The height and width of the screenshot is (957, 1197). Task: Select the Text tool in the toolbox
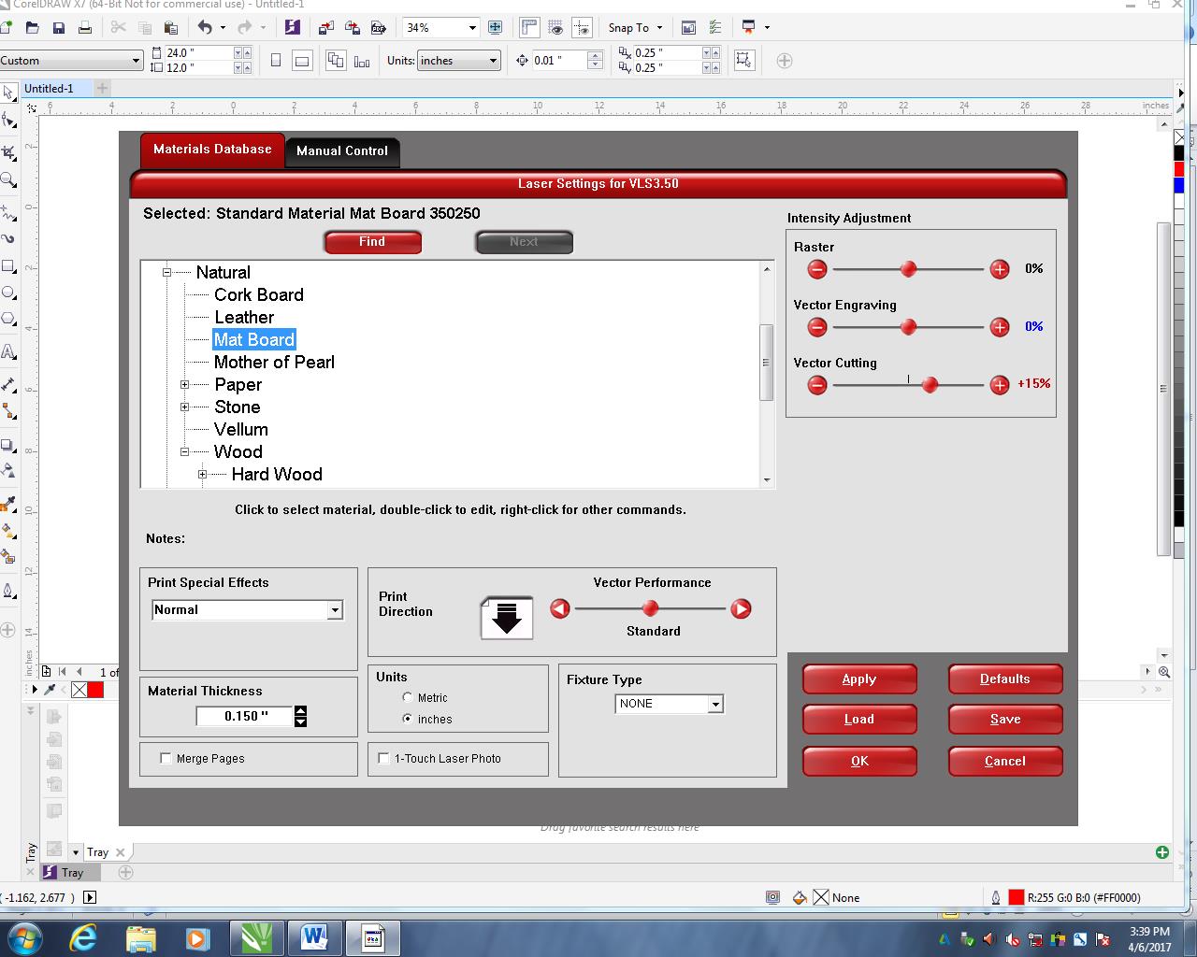point(8,351)
